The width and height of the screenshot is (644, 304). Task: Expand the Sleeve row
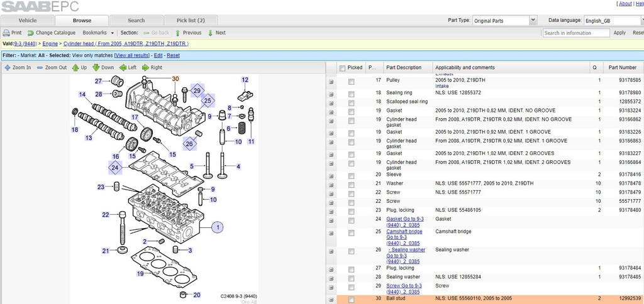331,176
